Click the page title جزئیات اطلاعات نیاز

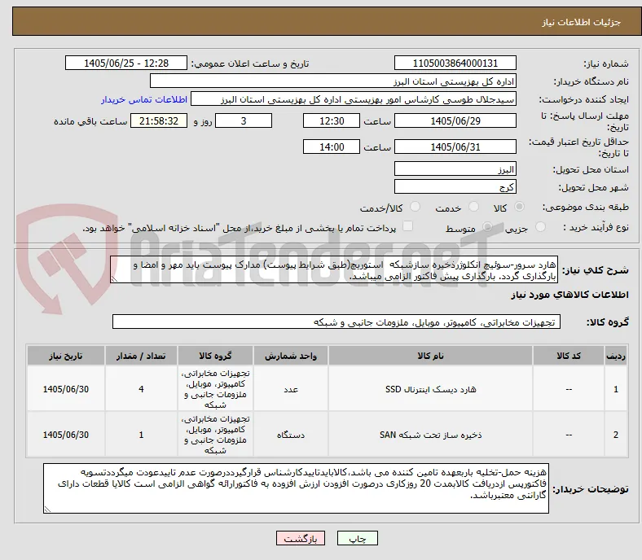(581, 22)
